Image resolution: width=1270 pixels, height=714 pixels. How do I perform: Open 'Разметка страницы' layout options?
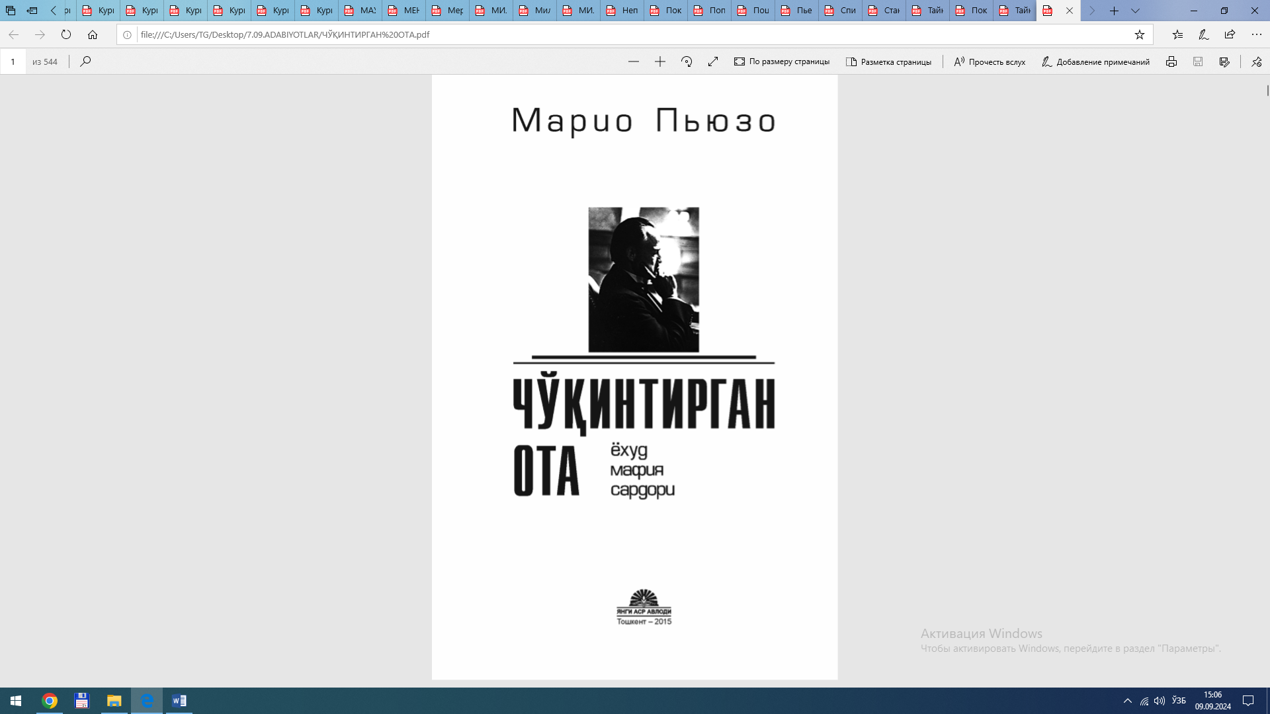point(888,61)
